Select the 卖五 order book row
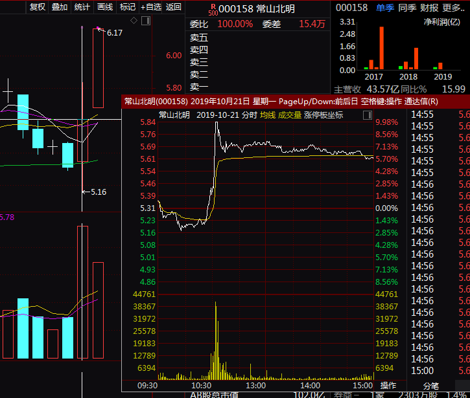This screenshot has width=470, height=398. (x=257, y=38)
